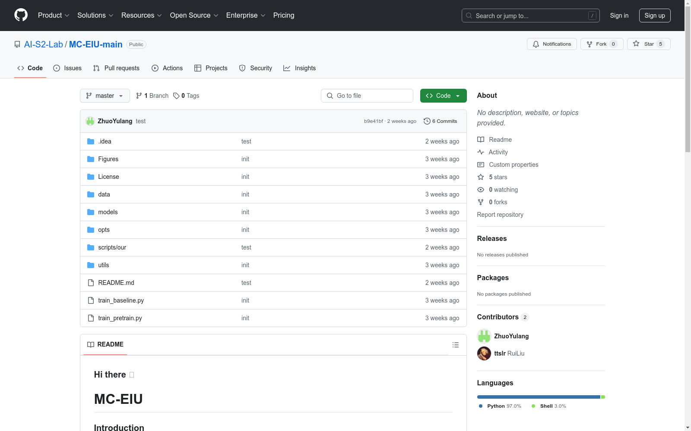Click the train_pretrain.py file icon
691x431 pixels.
(91, 318)
